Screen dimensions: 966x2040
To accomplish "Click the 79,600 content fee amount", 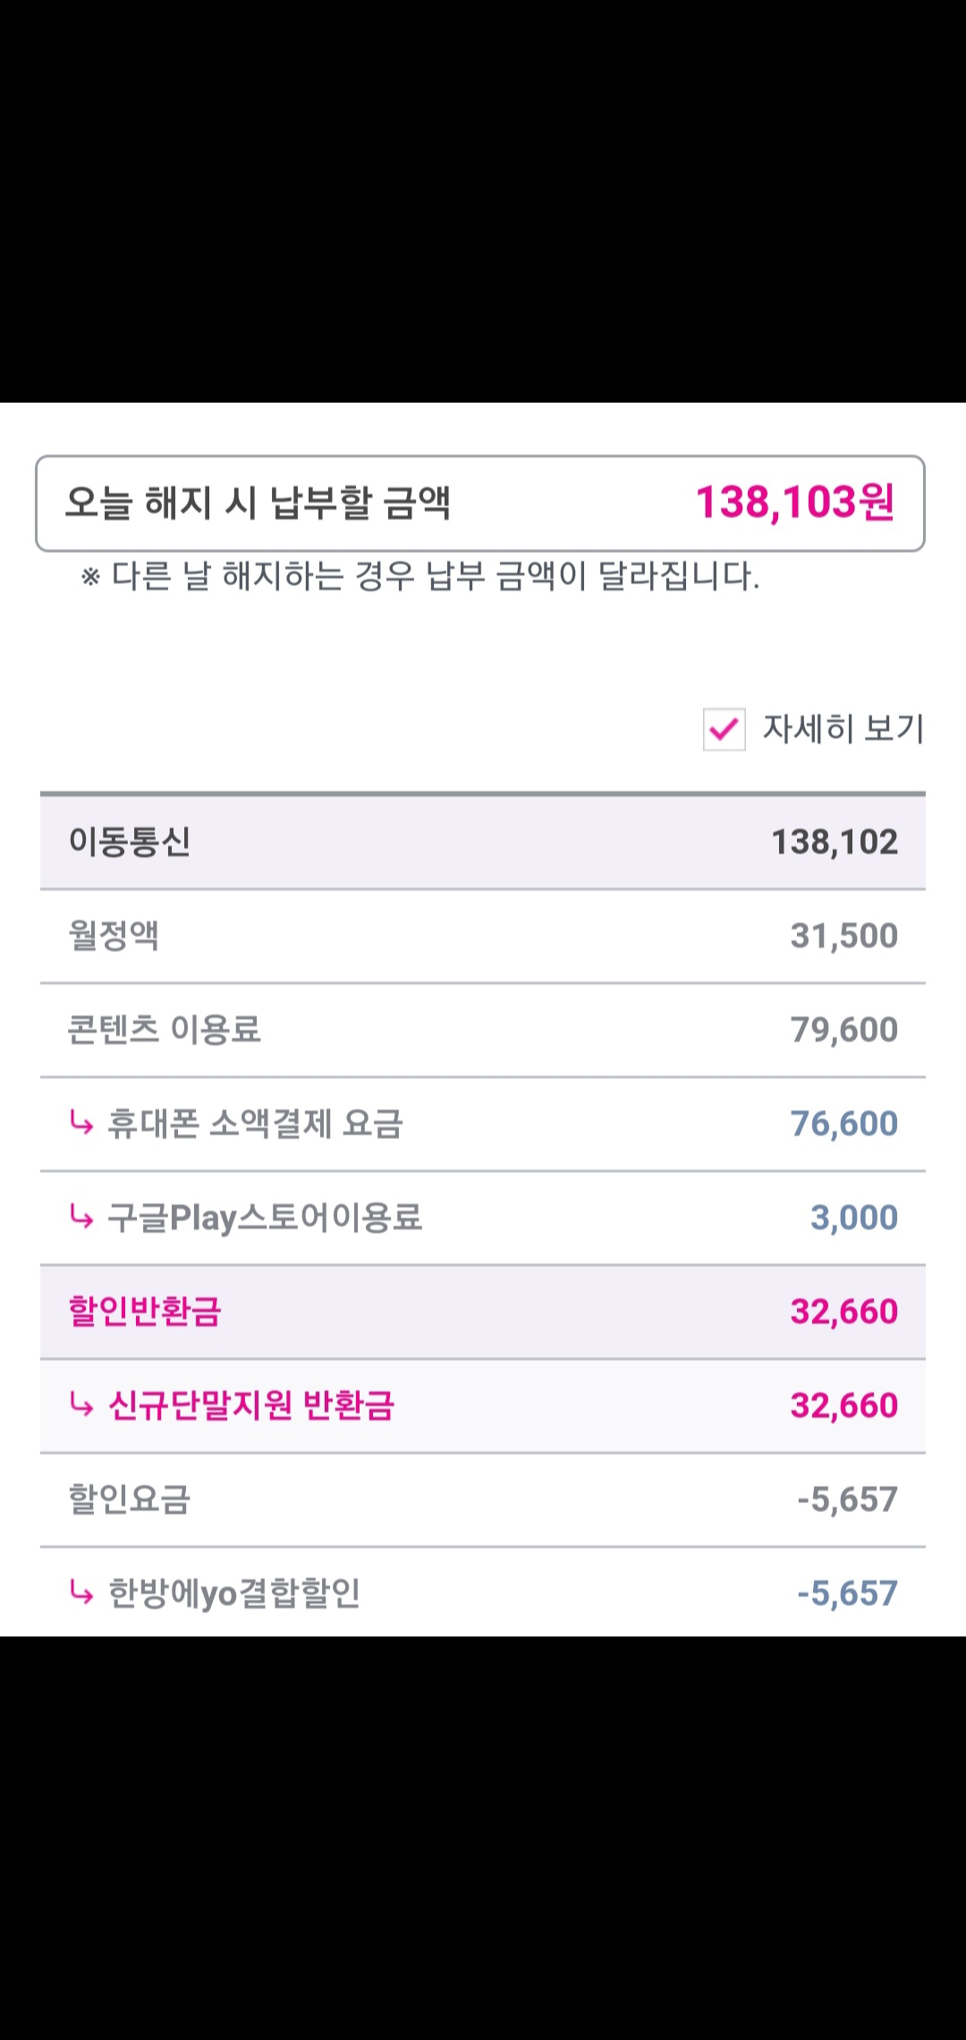I will 843,1030.
